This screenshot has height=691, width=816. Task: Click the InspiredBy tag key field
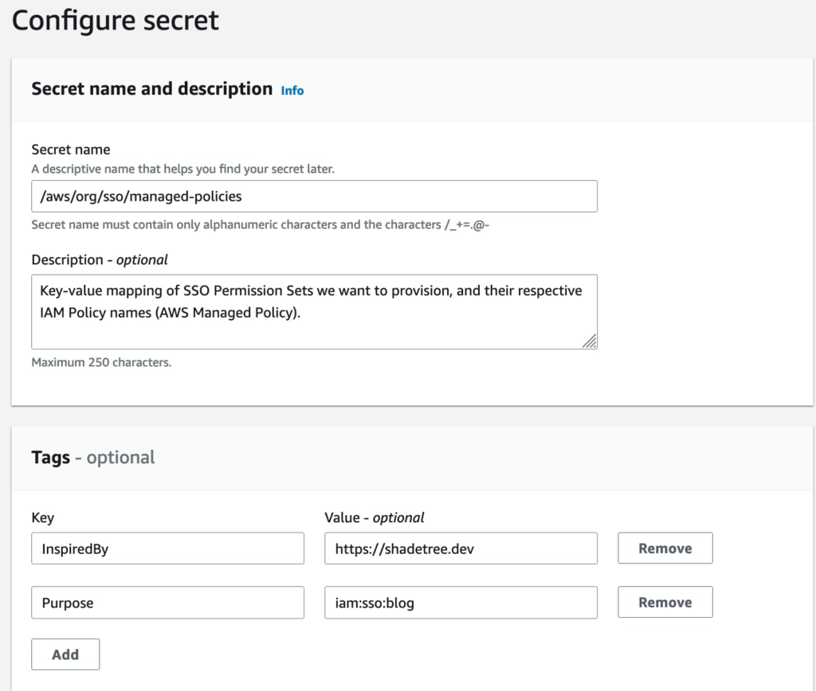167,549
